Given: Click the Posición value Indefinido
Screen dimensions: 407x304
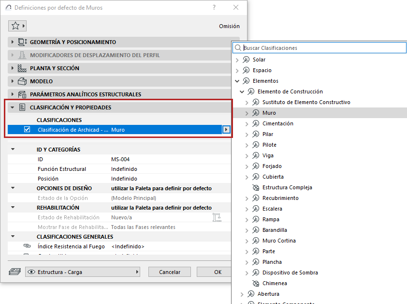Looking at the screenshot, I should (124, 179).
